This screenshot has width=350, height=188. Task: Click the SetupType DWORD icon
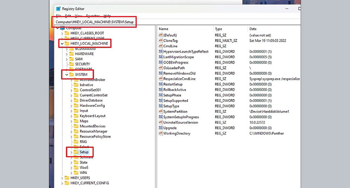[x=160, y=106]
